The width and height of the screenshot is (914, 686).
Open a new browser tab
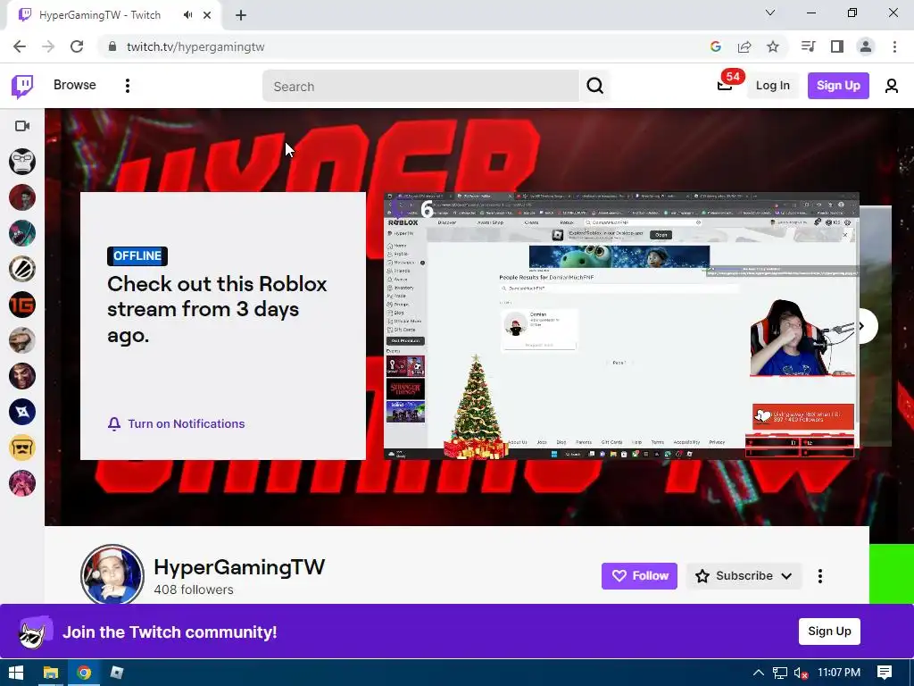coord(241,16)
